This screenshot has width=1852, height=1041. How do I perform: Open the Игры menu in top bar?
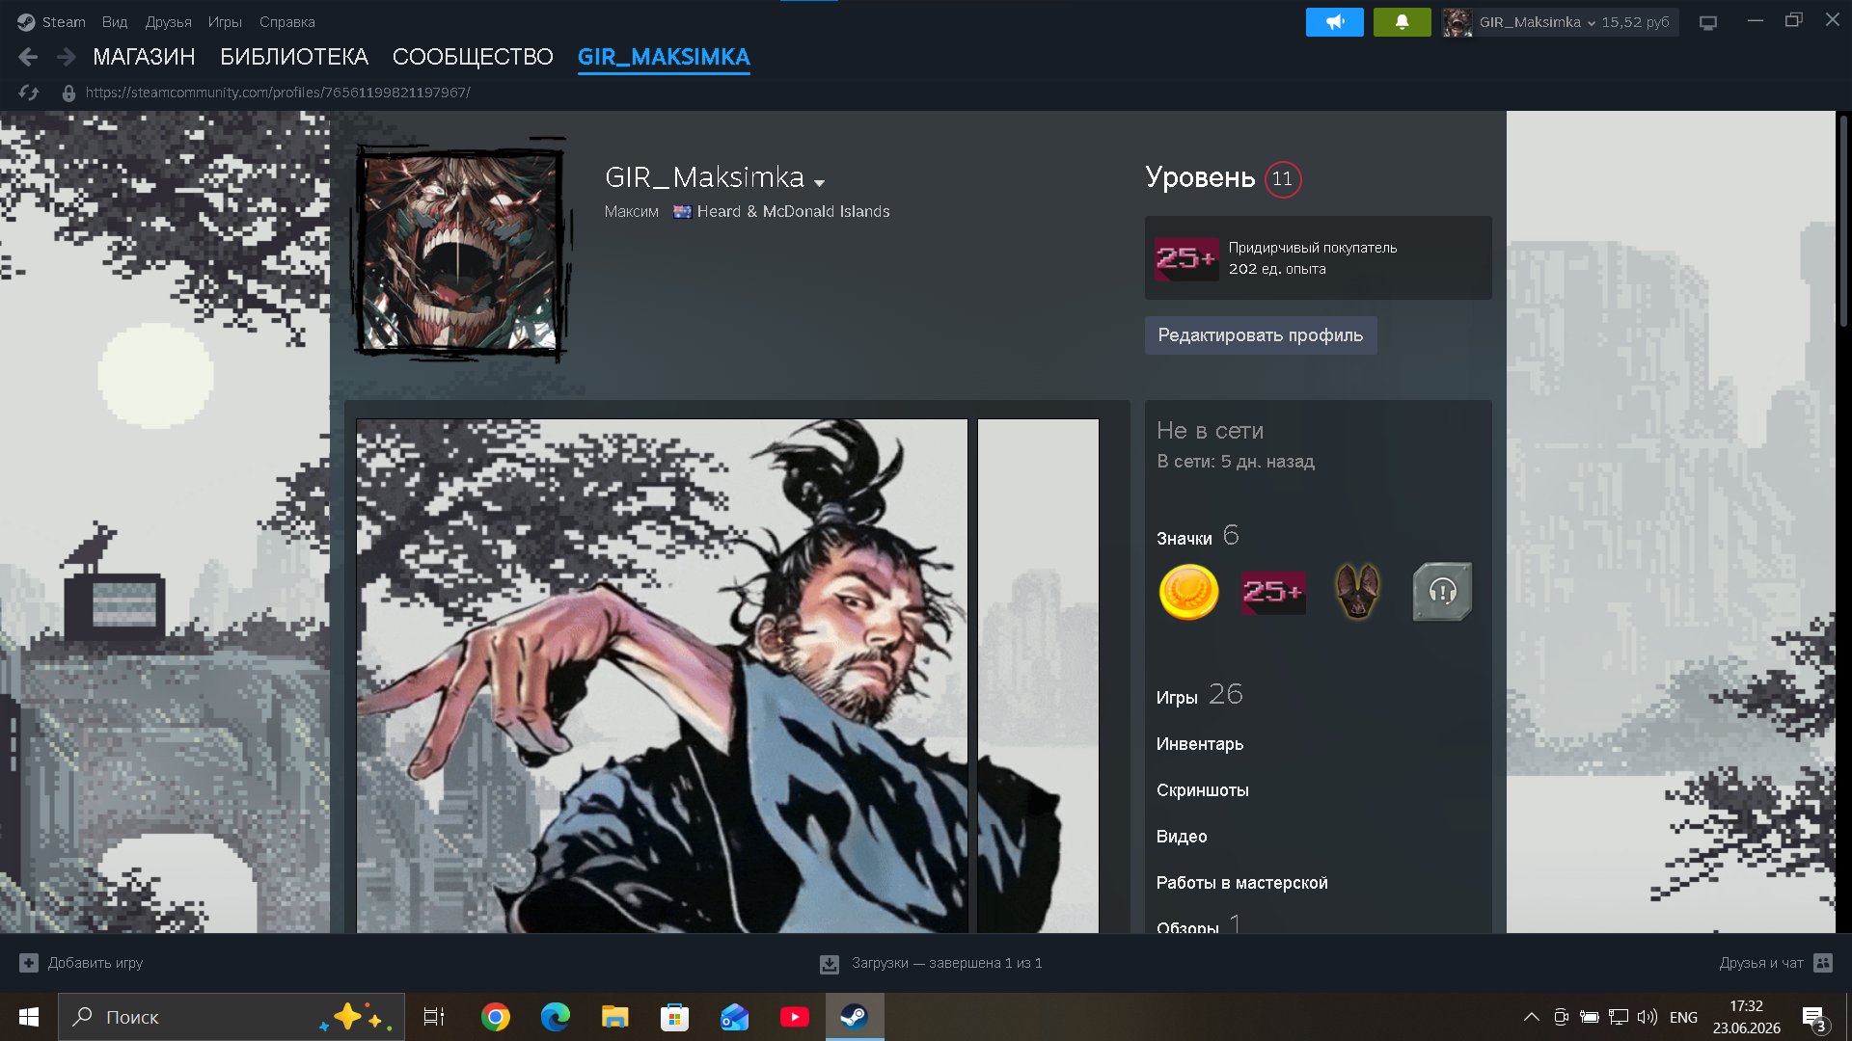225,21
